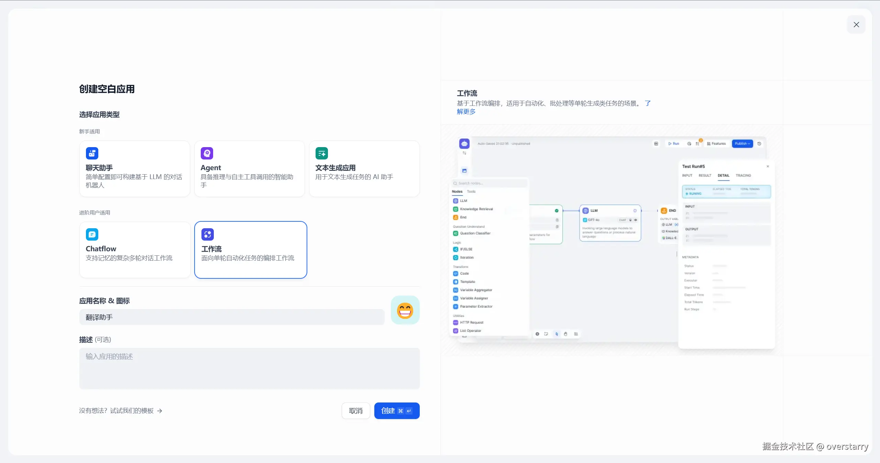Pick the 工作流 app type card
Image resolution: width=880 pixels, height=463 pixels.
pyautogui.click(x=250, y=250)
